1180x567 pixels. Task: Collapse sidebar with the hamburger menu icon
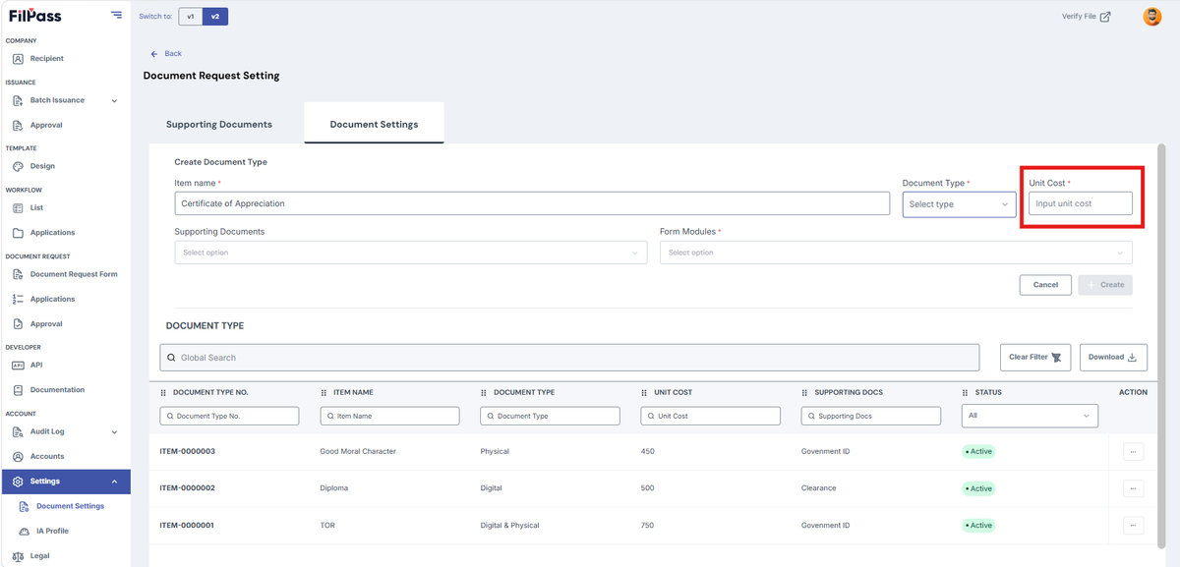tap(117, 15)
